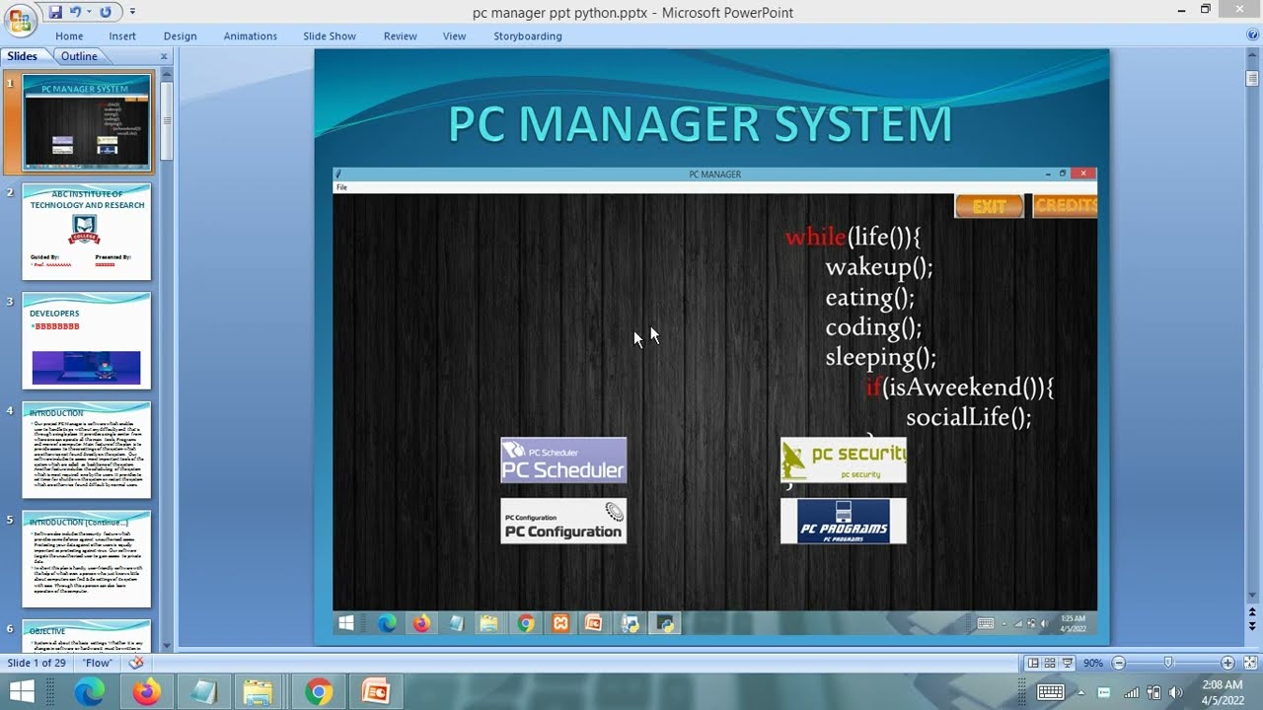Click Fit slide to current window icon
This screenshot has height=710, width=1263.
click(x=1248, y=663)
